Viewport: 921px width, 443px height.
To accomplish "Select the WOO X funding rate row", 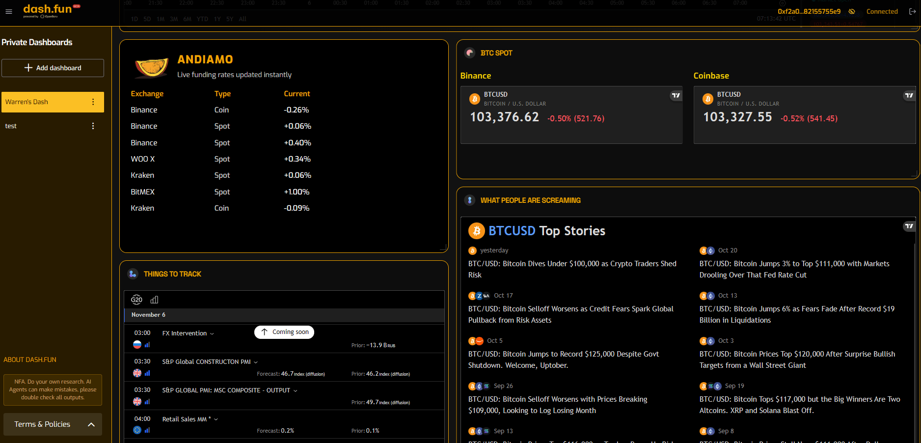I will click(x=221, y=159).
